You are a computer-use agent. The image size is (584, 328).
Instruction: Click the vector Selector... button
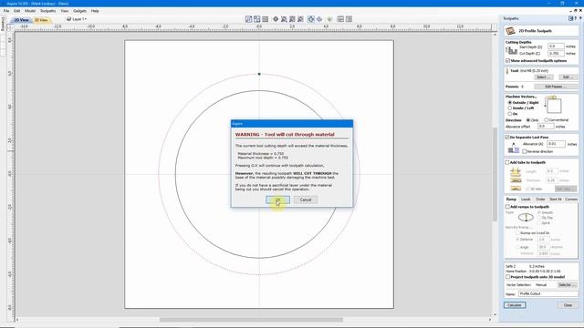click(568, 285)
